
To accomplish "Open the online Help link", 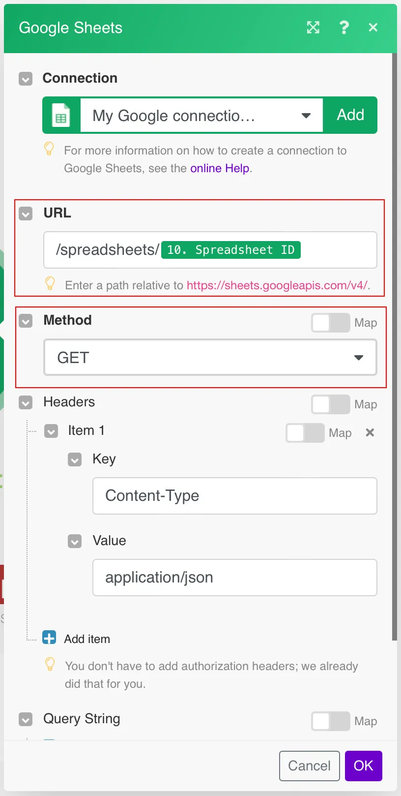I will click(x=220, y=168).
